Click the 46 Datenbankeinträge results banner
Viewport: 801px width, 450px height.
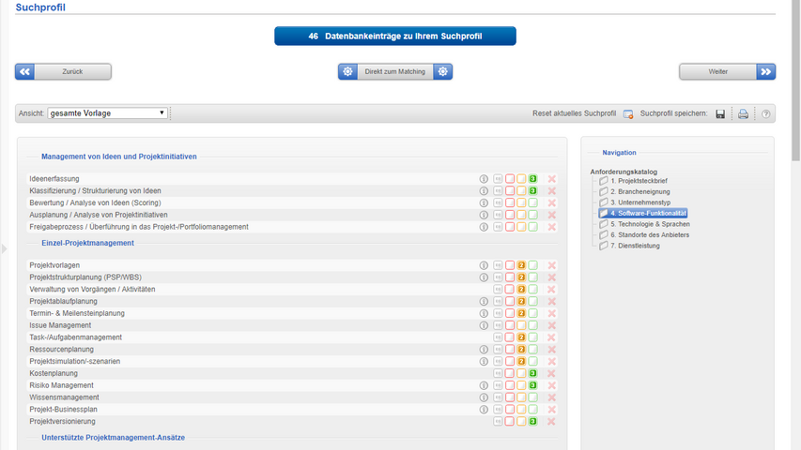tap(395, 36)
